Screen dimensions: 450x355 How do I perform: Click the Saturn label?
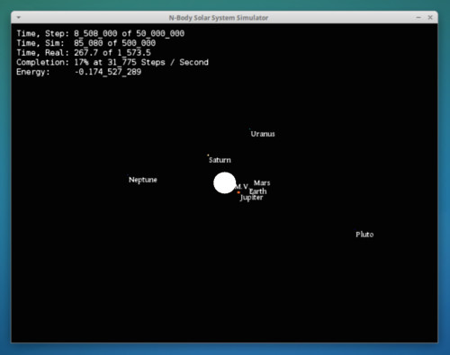coord(220,160)
